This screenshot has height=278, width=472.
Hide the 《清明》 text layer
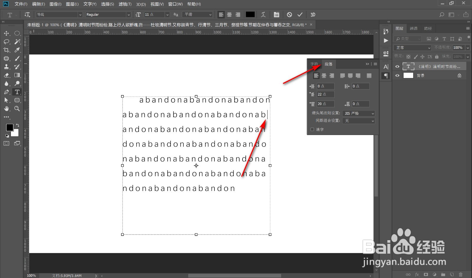click(397, 66)
